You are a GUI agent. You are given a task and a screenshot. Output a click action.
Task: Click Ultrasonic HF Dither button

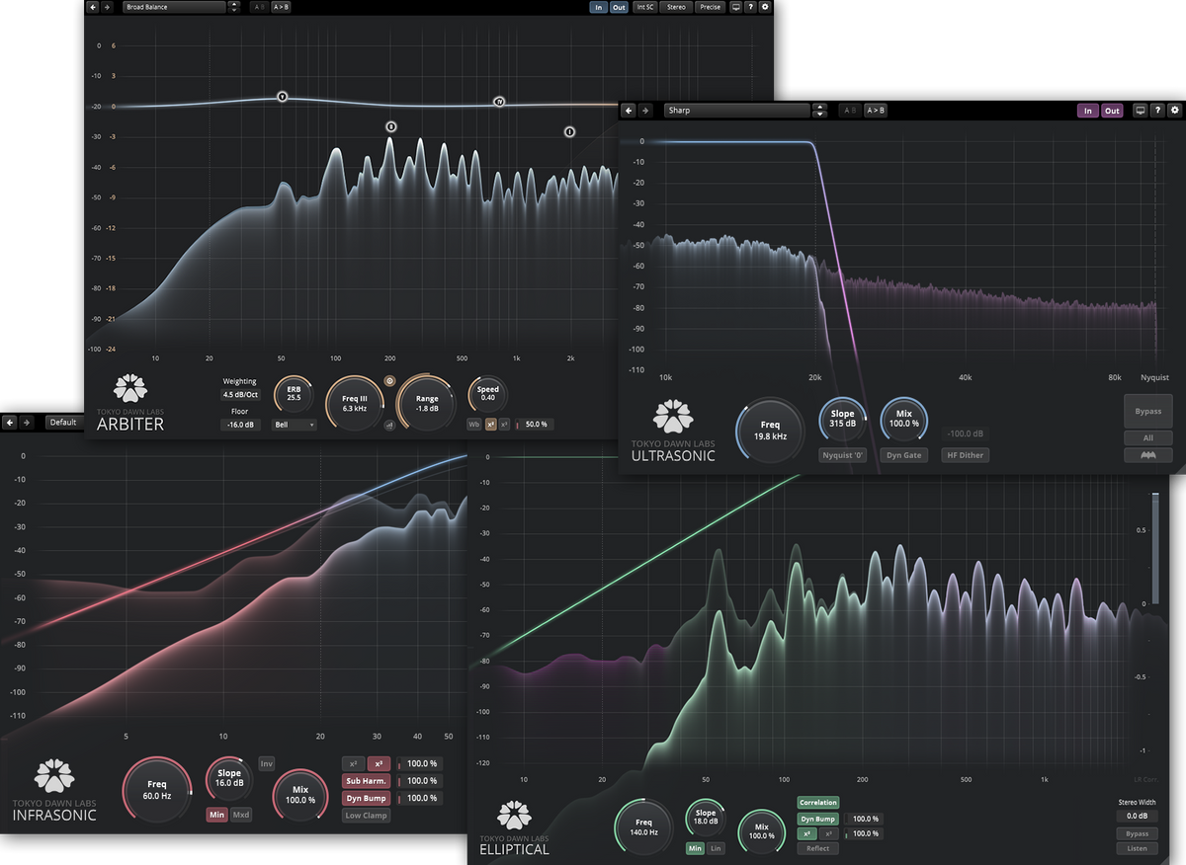(965, 455)
